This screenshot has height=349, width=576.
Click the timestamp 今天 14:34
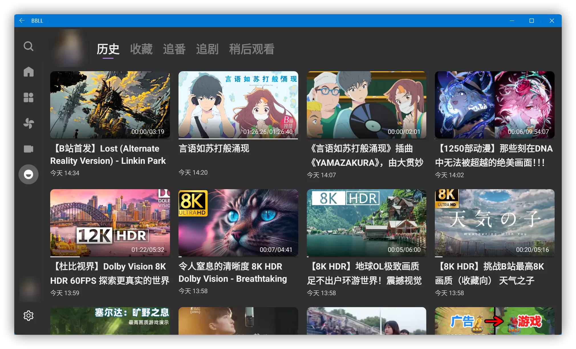(x=65, y=173)
